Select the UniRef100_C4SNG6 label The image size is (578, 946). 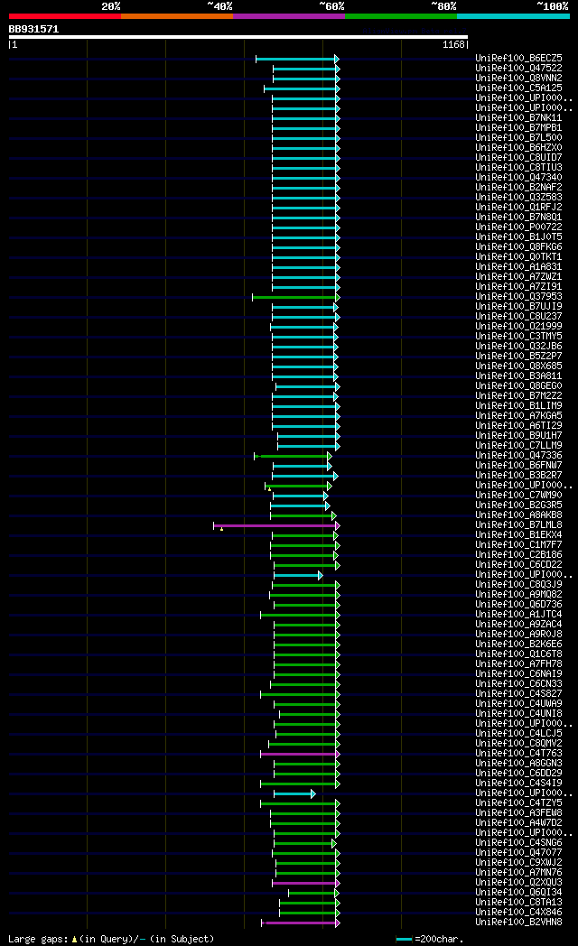point(518,843)
